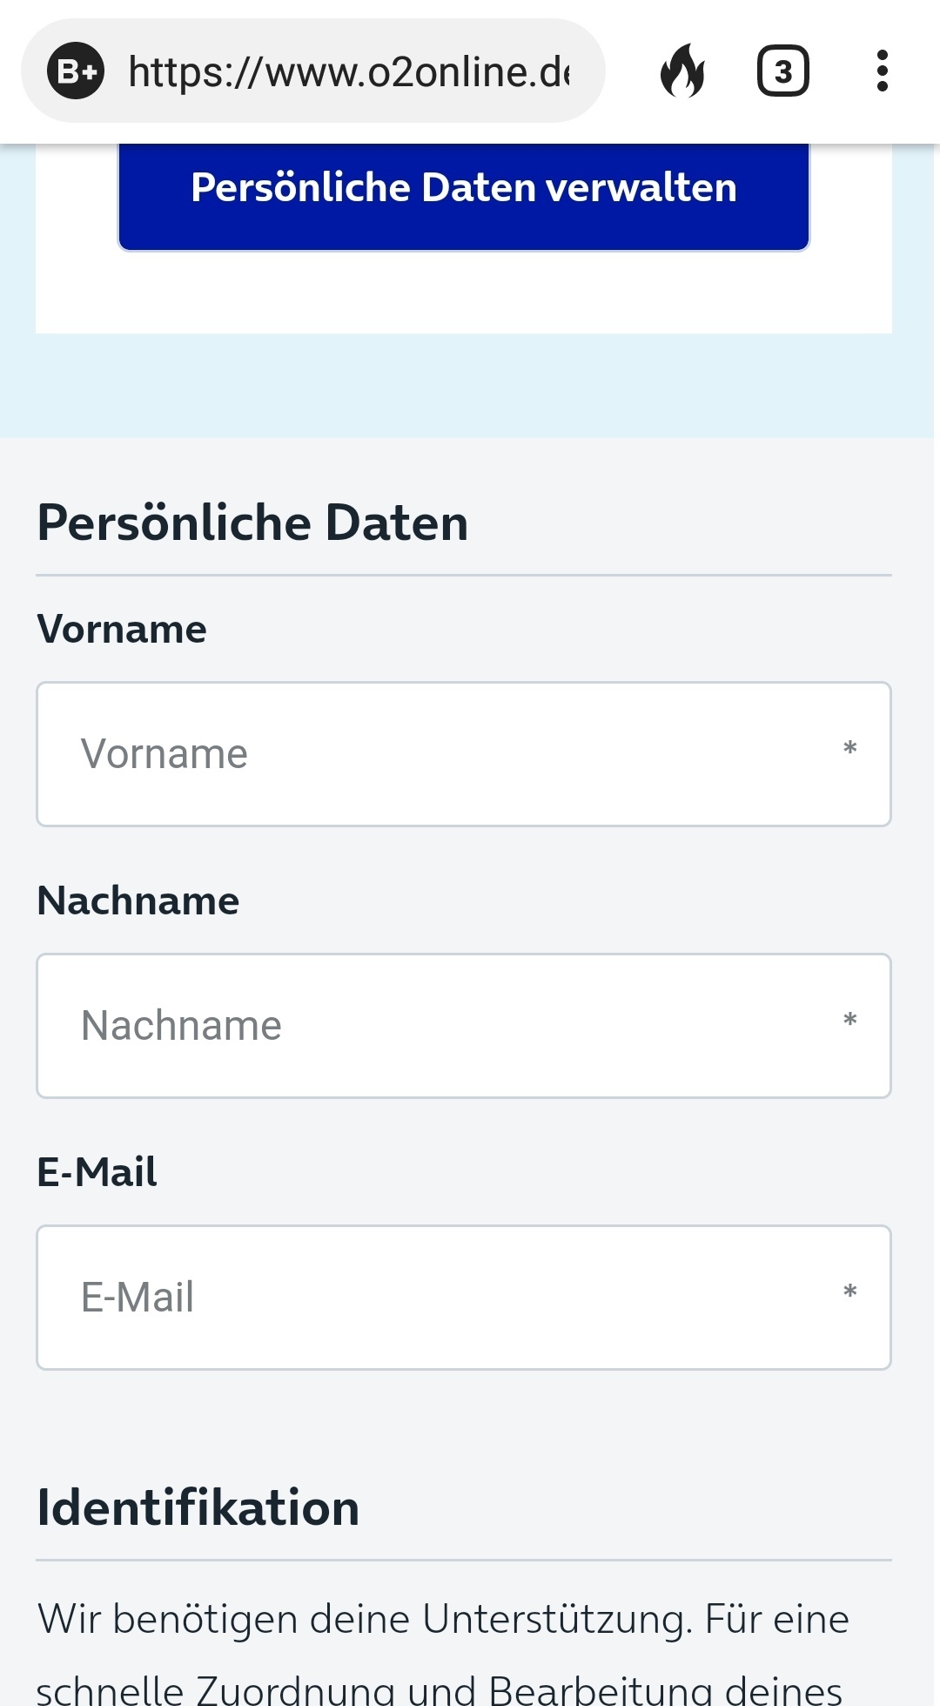Open the tab switcher showing 3 tabs
Image resolution: width=940 pixels, height=1706 pixels.
(783, 71)
